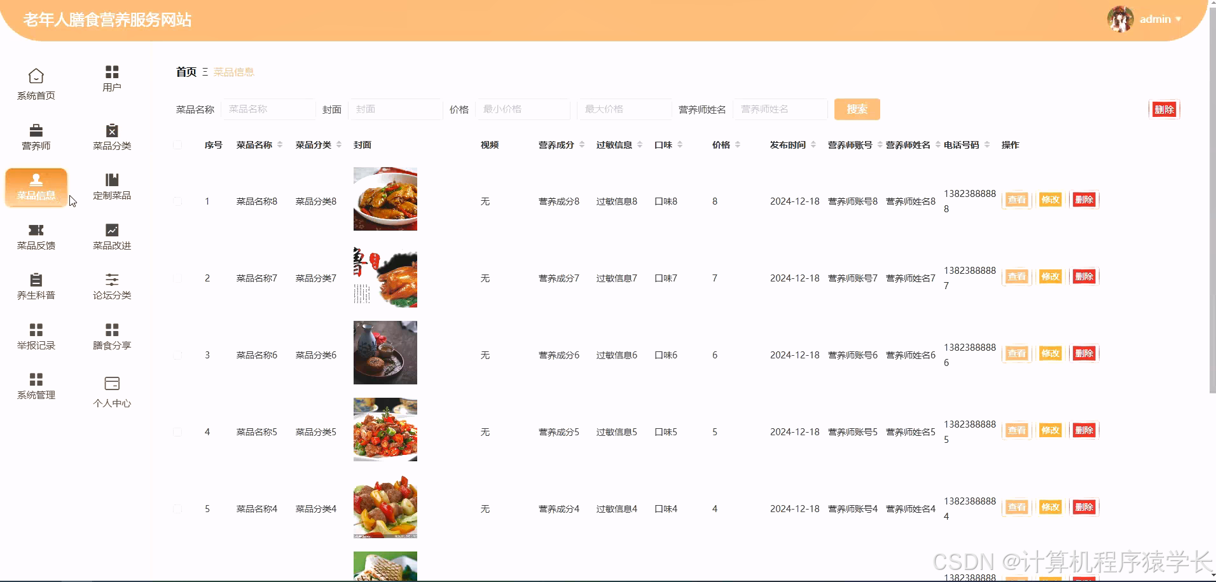Check the select-all checkbox in table header
The width and height of the screenshot is (1216, 582).
(x=177, y=145)
